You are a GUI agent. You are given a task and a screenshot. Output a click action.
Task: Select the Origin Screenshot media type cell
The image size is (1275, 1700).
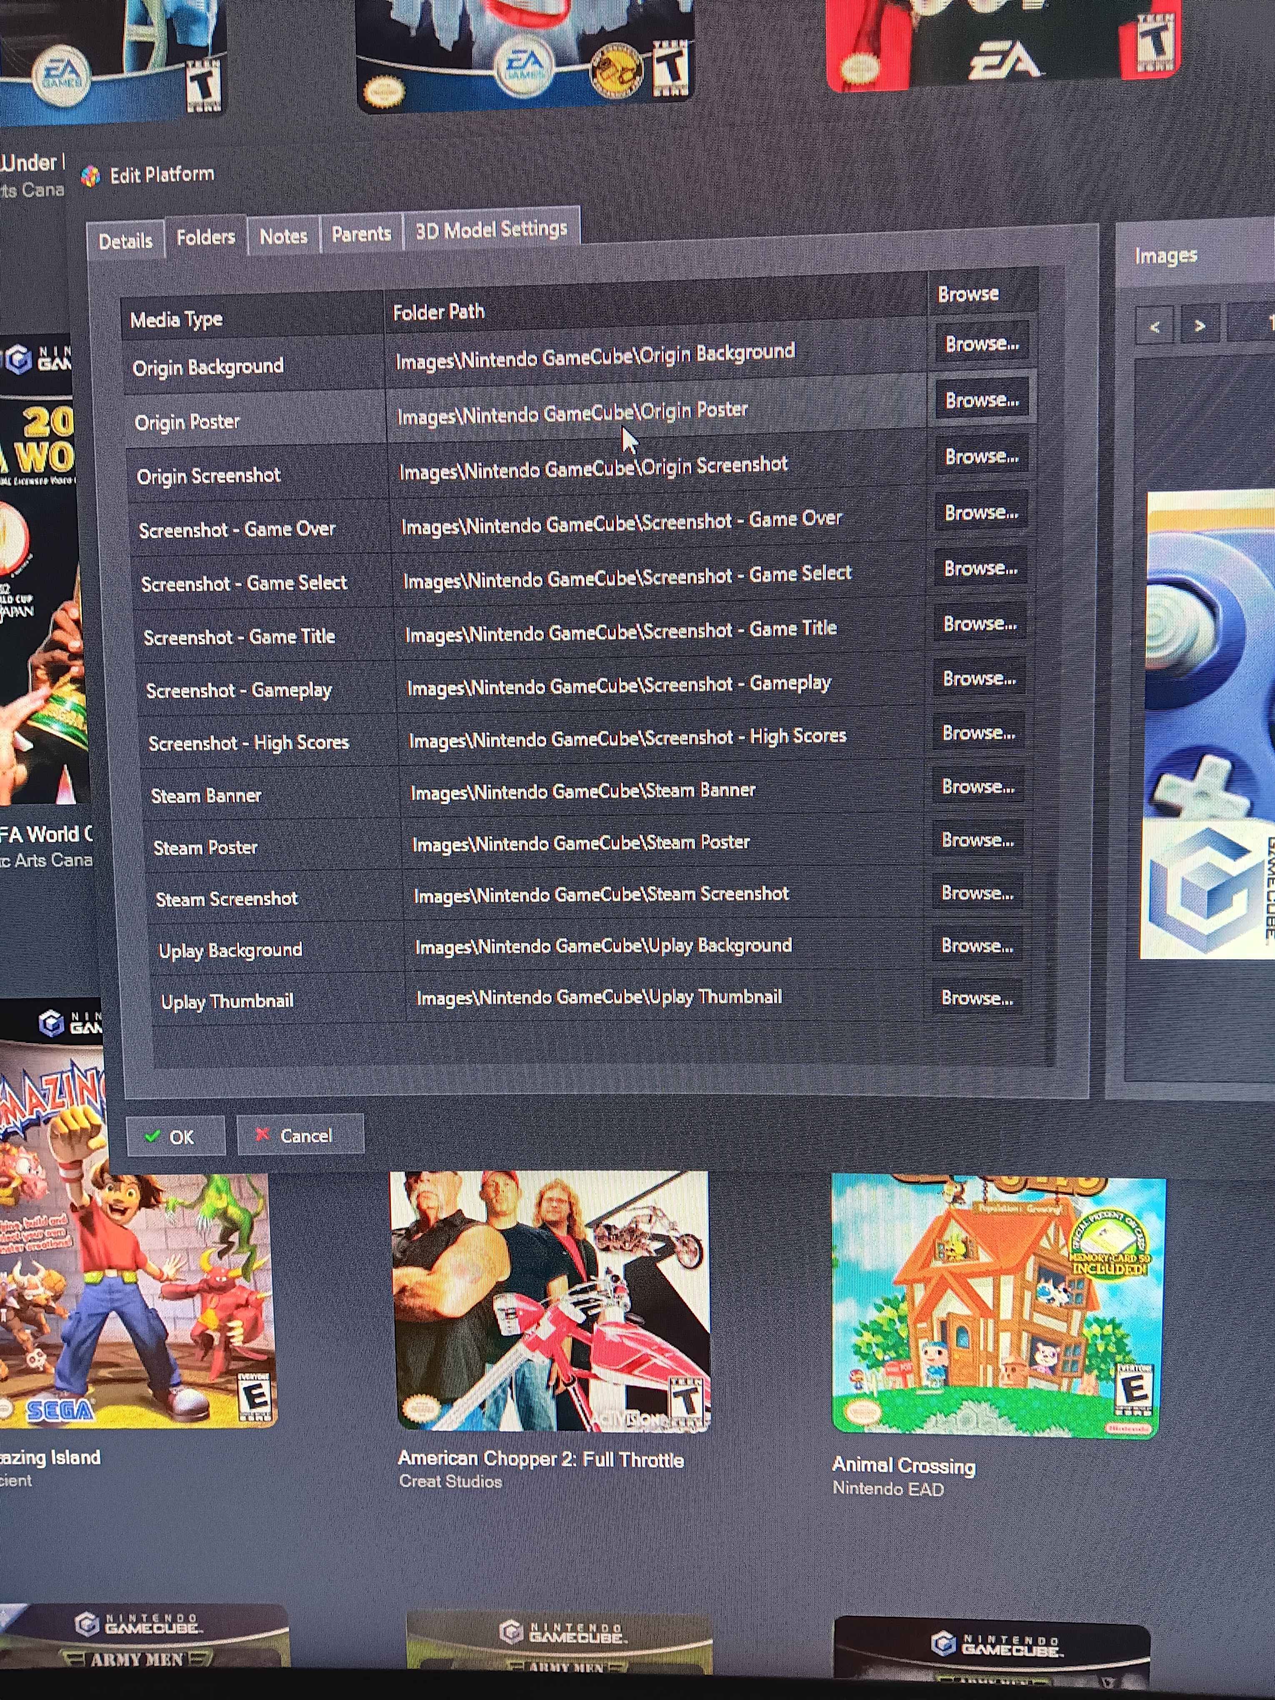(258, 476)
